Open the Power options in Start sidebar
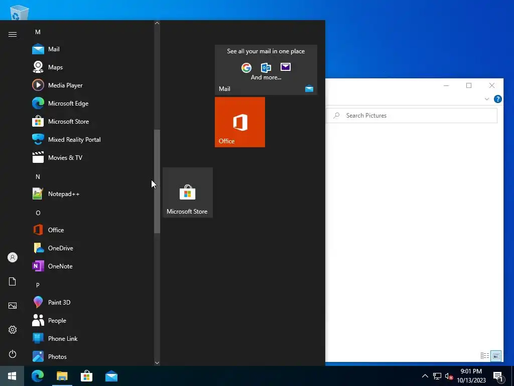Screen dimensions: 514x386 (13, 354)
